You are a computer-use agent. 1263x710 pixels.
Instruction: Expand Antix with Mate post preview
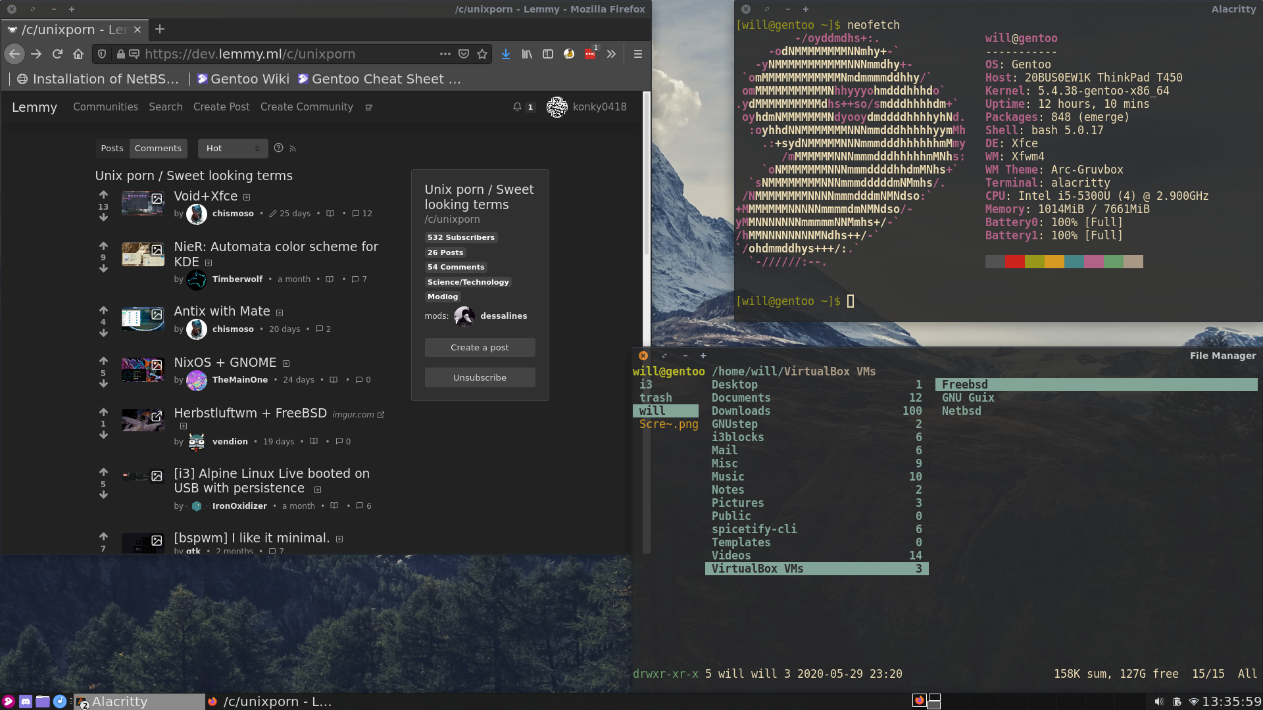(280, 313)
